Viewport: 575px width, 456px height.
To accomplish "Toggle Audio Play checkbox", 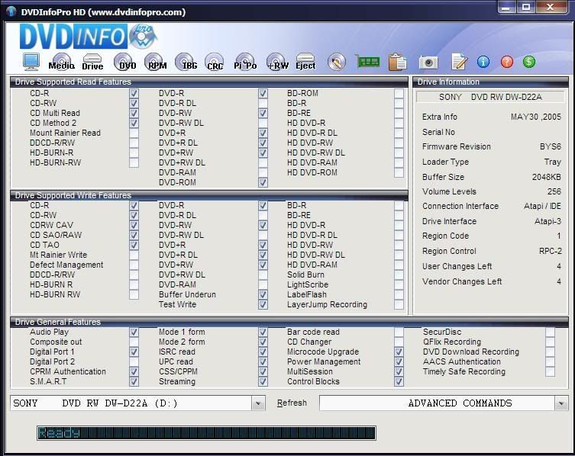I will tap(134, 332).
